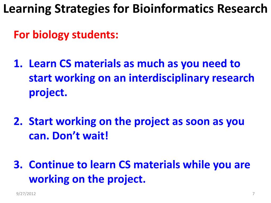The height and width of the screenshot is (203, 271).
Task: Click the word 'project.' ending item one
Action: click(x=48, y=93)
